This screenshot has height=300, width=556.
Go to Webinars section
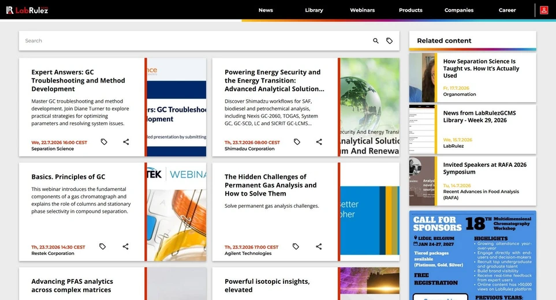point(363,10)
